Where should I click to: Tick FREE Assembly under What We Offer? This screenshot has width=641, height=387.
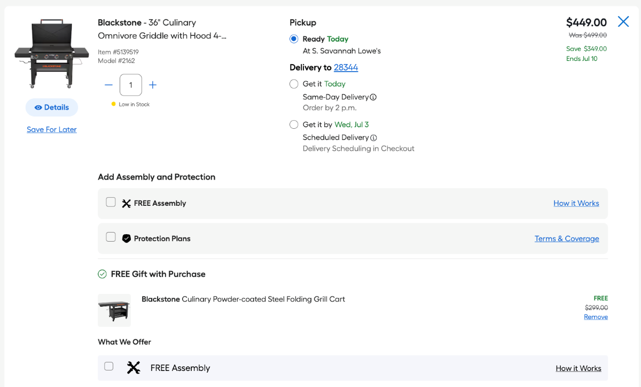coord(109,366)
